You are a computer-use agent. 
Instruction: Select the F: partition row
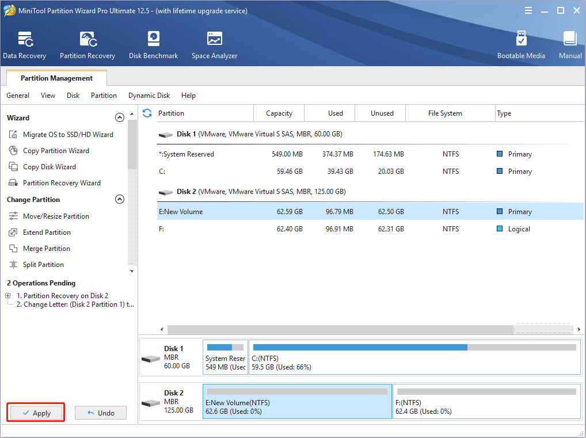pos(370,228)
